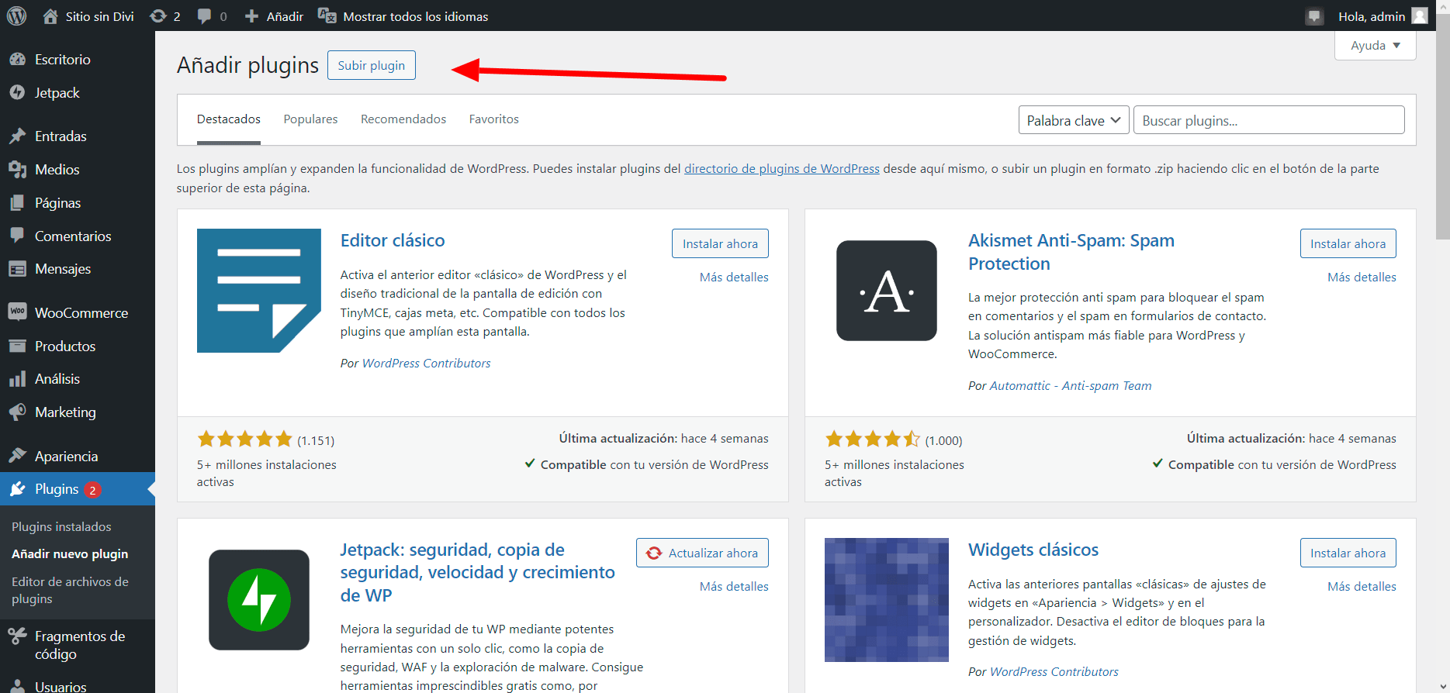Click the Plugins update count badge 2
This screenshot has width=1450, height=693.
(x=92, y=490)
